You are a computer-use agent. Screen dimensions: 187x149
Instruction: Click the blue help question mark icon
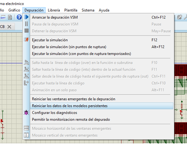[x=19, y=17]
